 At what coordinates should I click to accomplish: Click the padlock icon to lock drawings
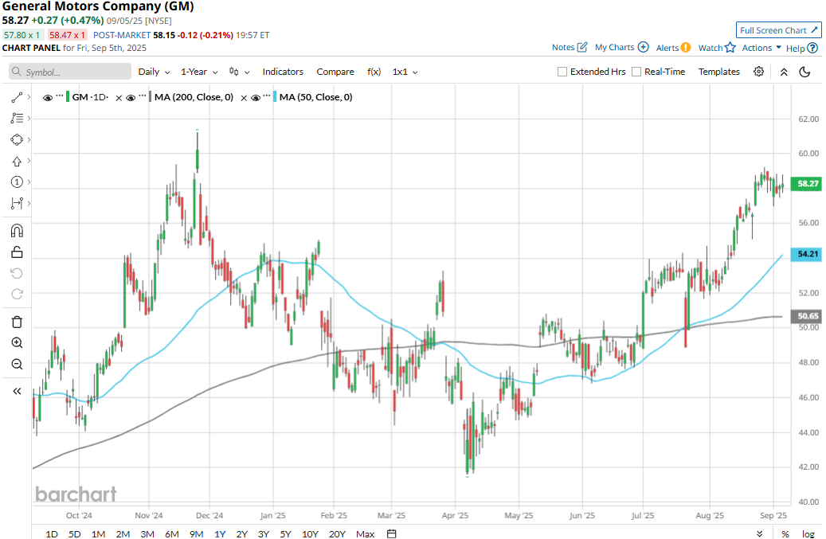click(17, 252)
